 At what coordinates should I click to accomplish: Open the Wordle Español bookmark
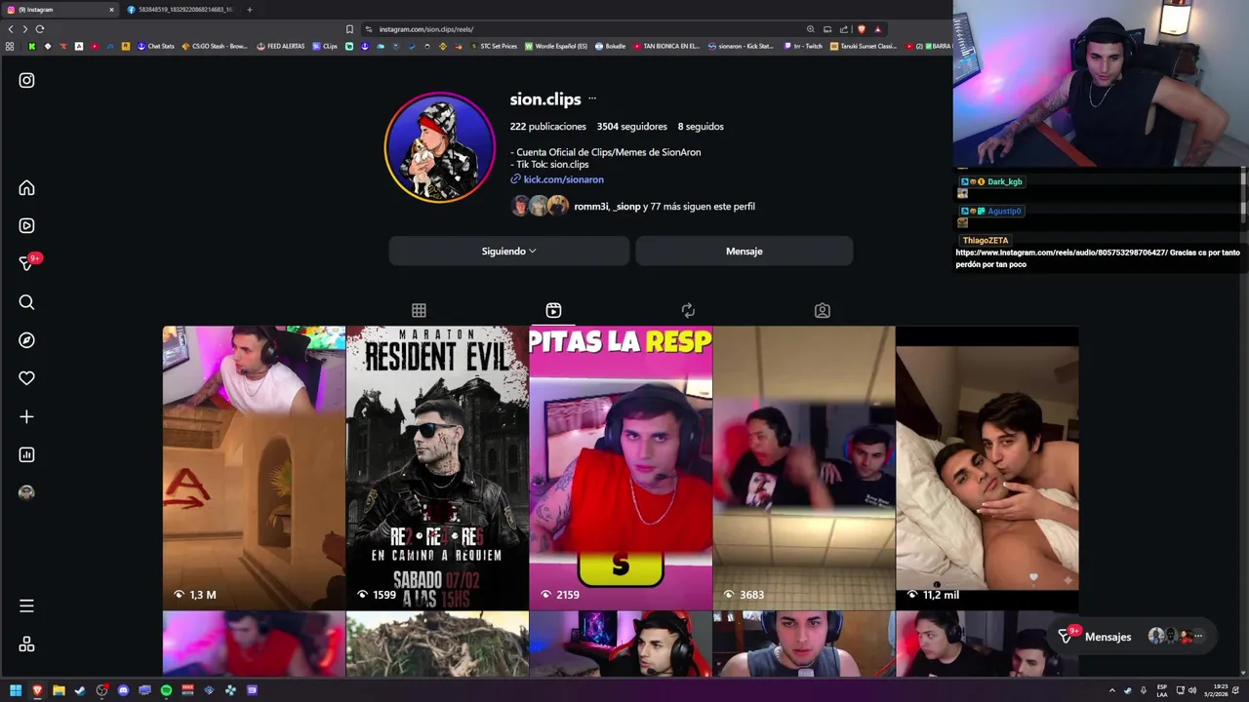tap(556, 46)
